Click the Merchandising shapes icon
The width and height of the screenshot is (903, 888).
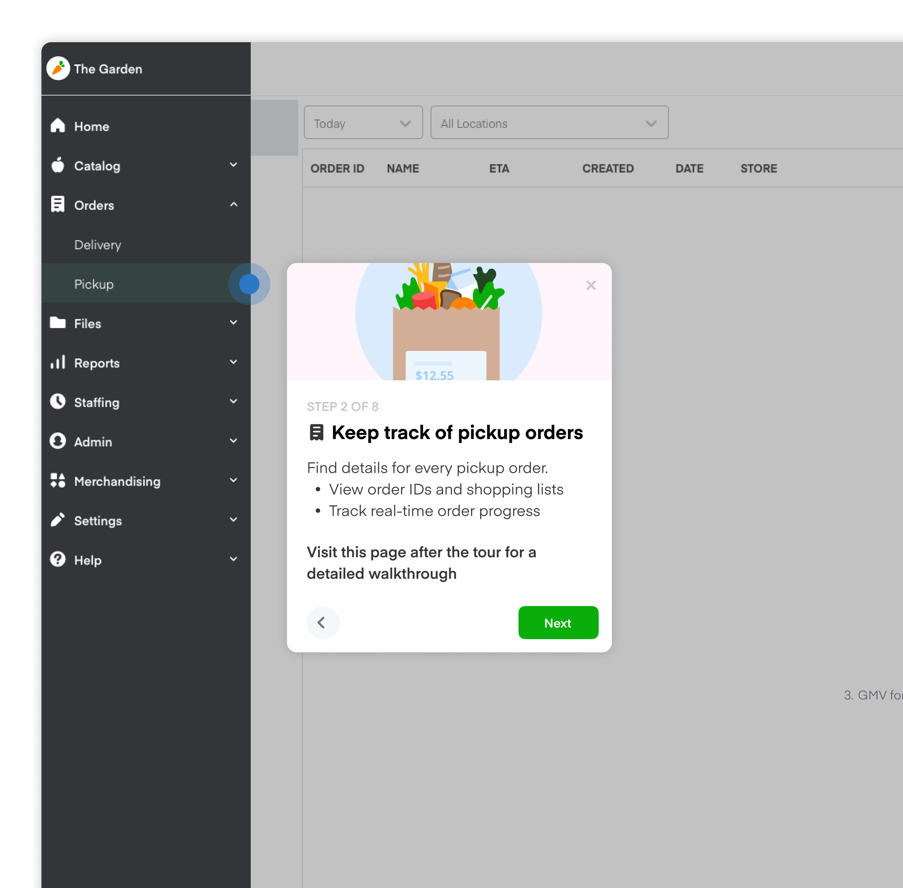[58, 480]
